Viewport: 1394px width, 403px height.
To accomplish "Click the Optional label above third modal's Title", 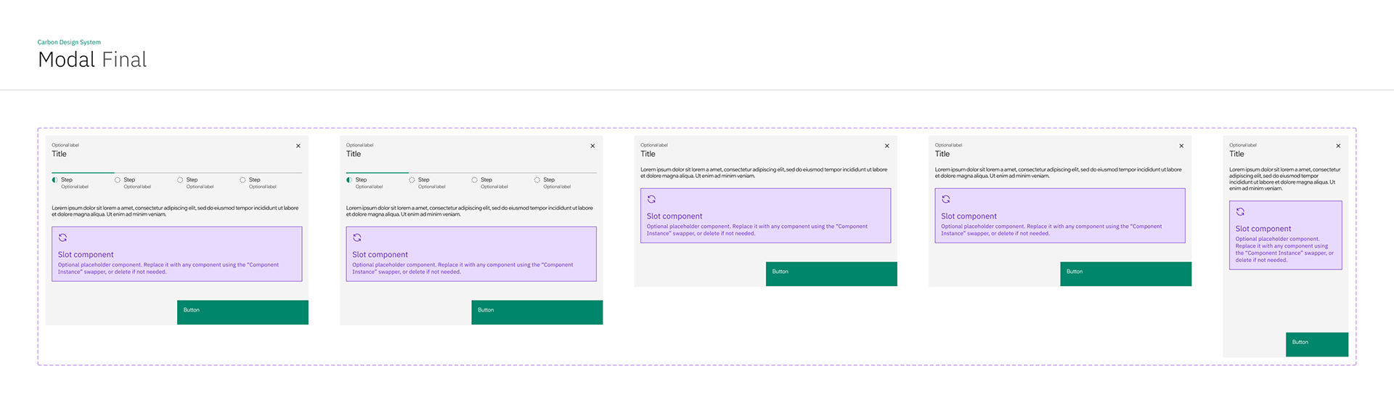I will click(654, 145).
